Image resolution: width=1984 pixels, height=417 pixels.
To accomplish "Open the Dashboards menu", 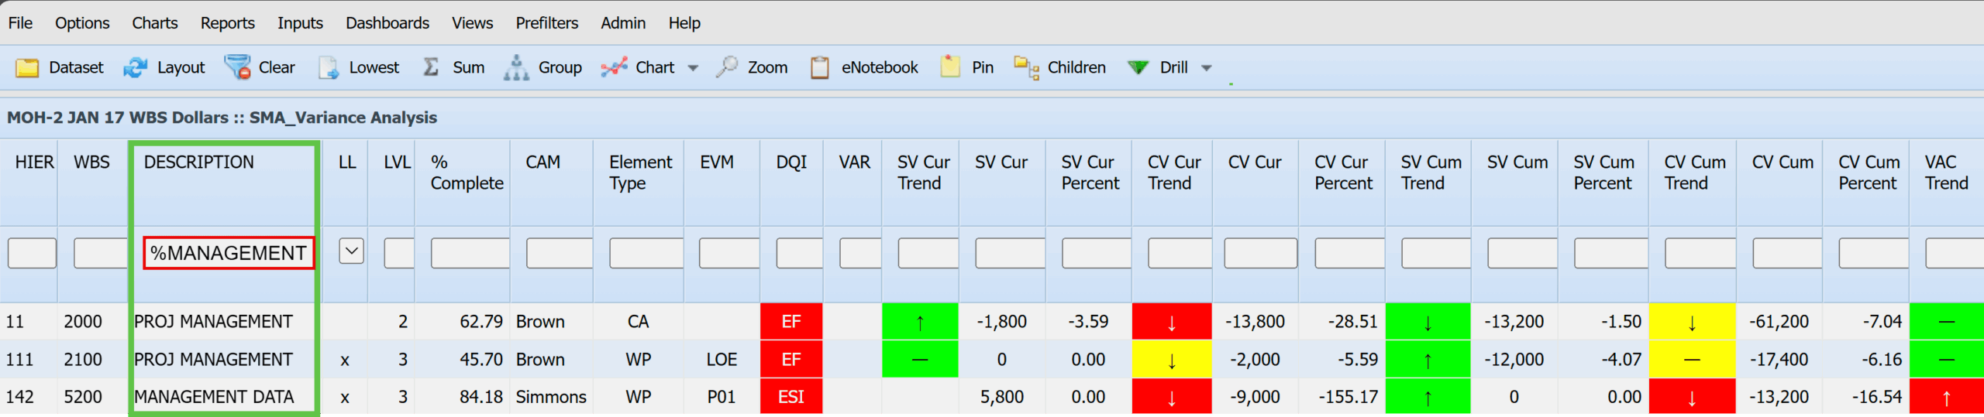I will (x=387, y=23).
